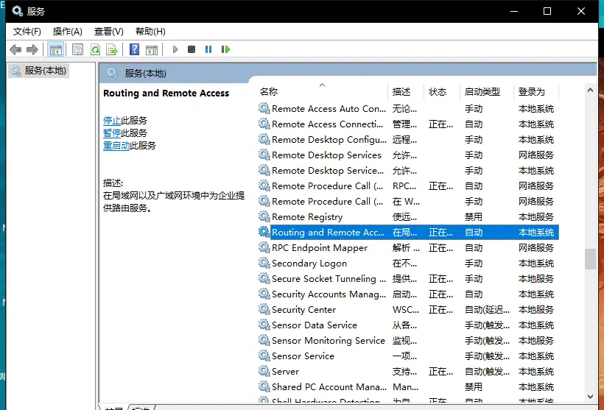Click the scrollbar down arrow of the list

coord(590,397)
